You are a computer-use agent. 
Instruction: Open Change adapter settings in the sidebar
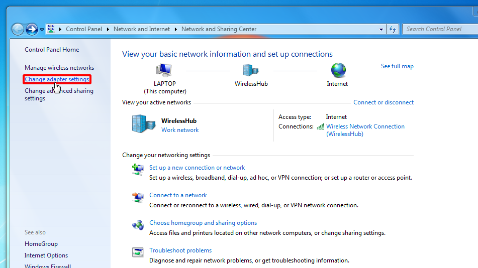tap(57, 79)
